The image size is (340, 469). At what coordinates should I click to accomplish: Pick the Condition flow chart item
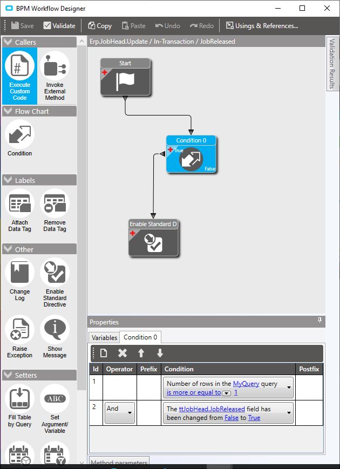tap(20, 138)
